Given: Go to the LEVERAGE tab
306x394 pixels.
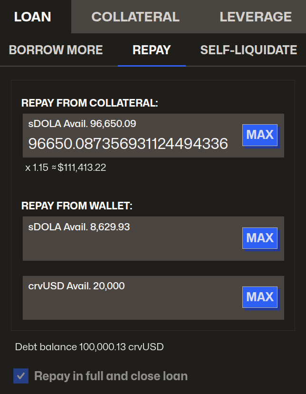Looking at the screenshot, I should (256, 17).
